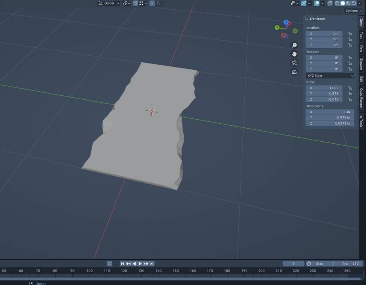This screenshot has height=285, width=366.
Task: Click the Scale Y value field
Action: pos(324,94)
